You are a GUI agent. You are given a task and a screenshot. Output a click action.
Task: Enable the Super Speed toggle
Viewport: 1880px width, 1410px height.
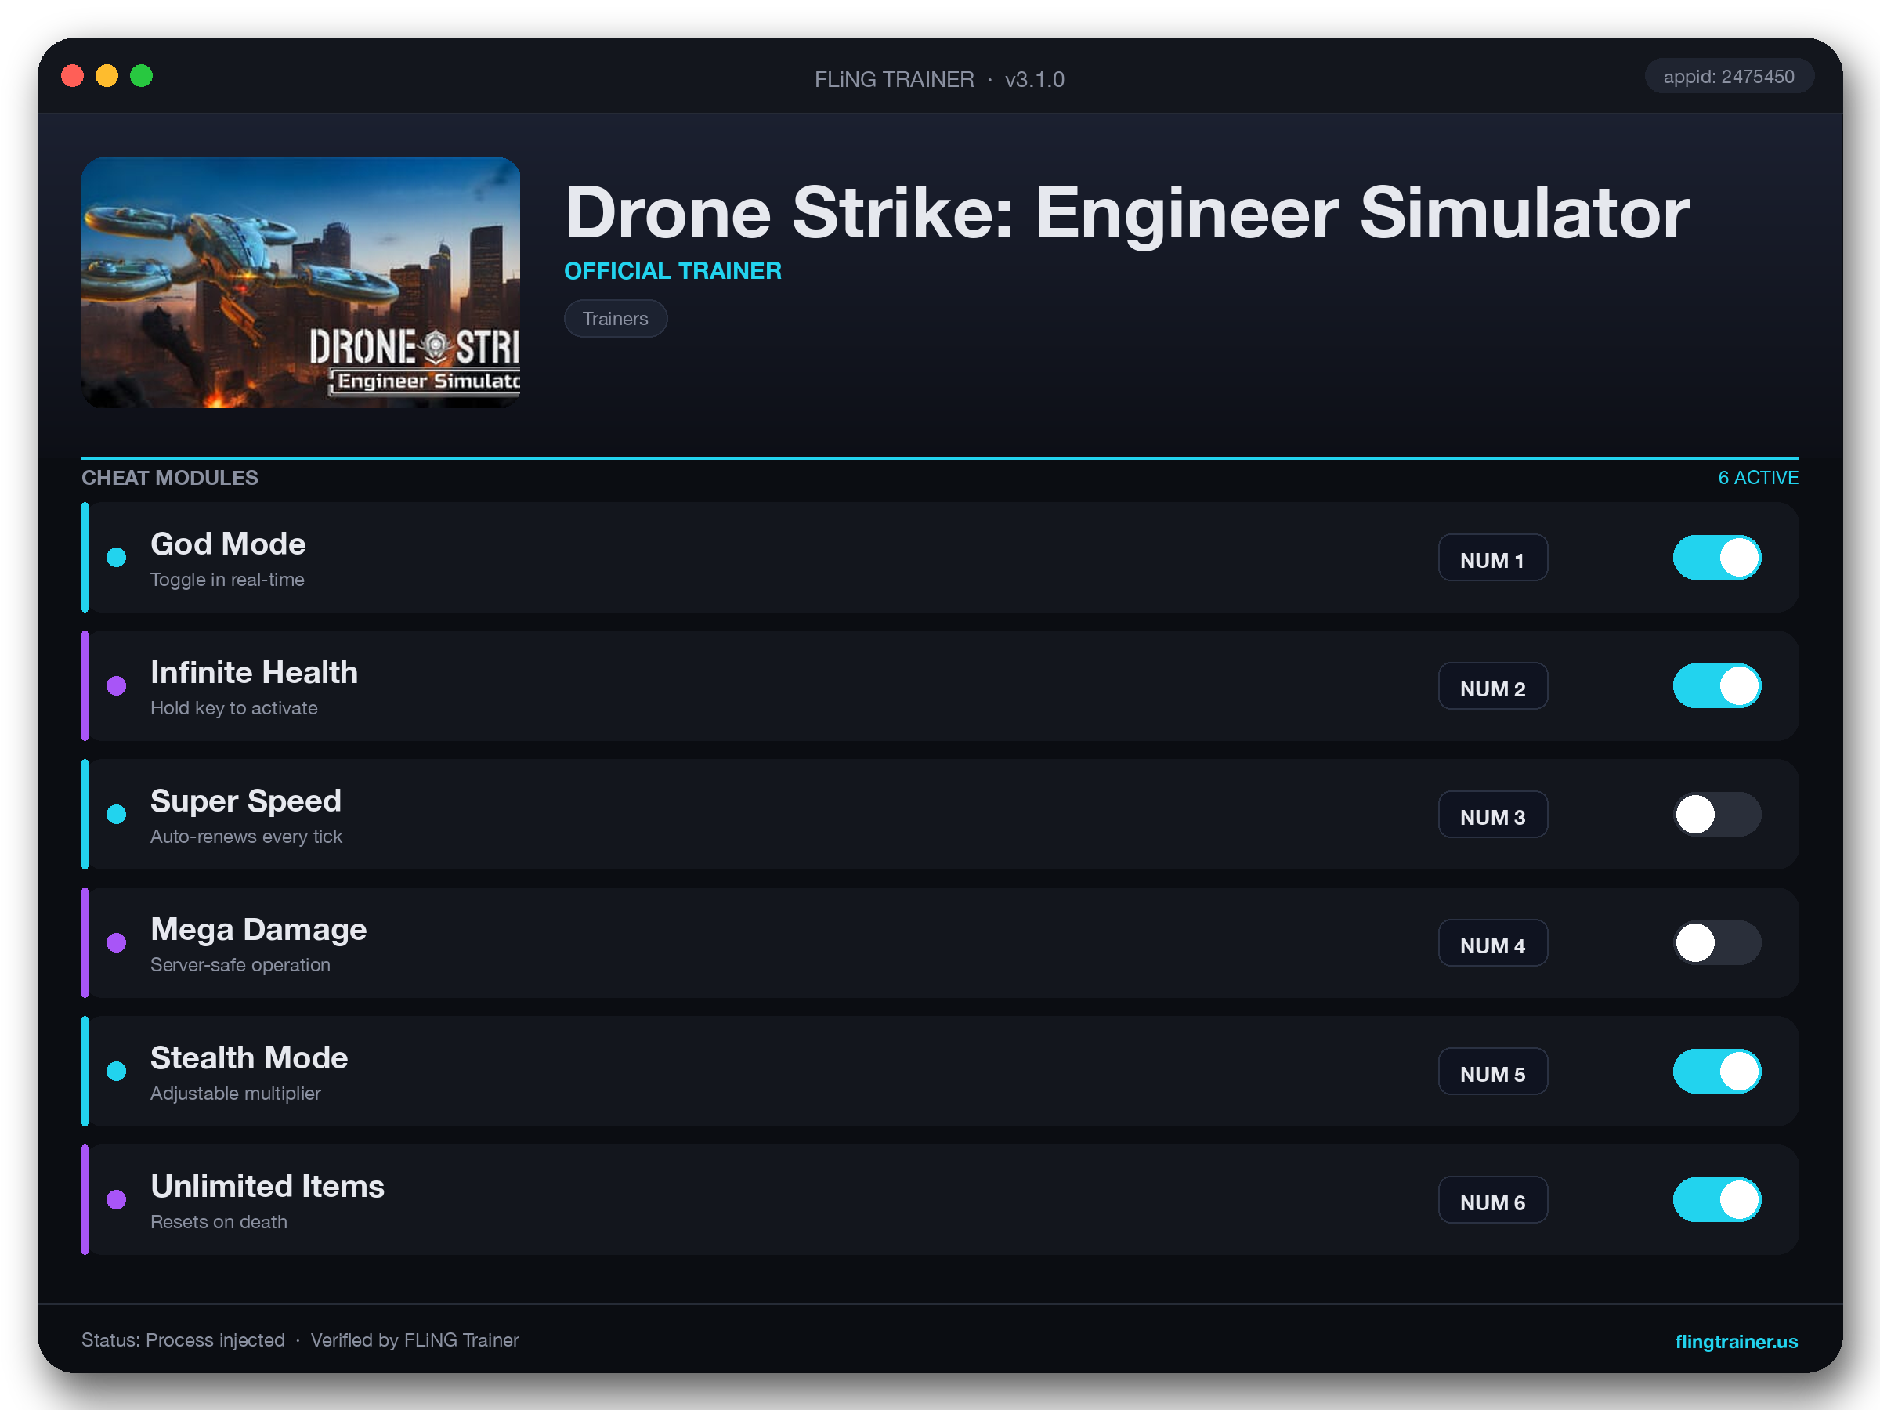click(x=1717, y=814)
